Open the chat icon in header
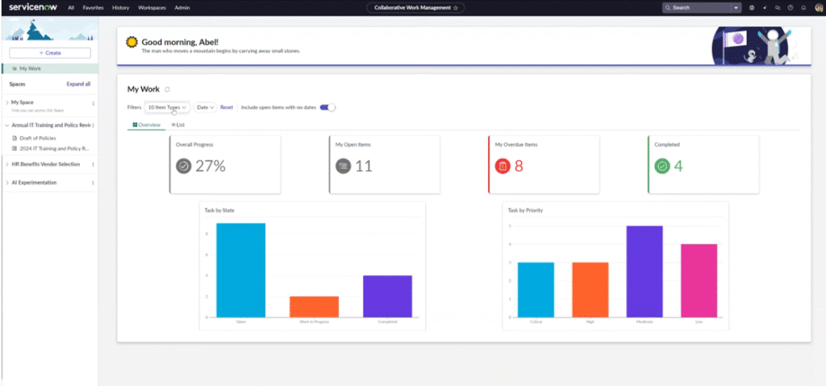 (778, 7)
